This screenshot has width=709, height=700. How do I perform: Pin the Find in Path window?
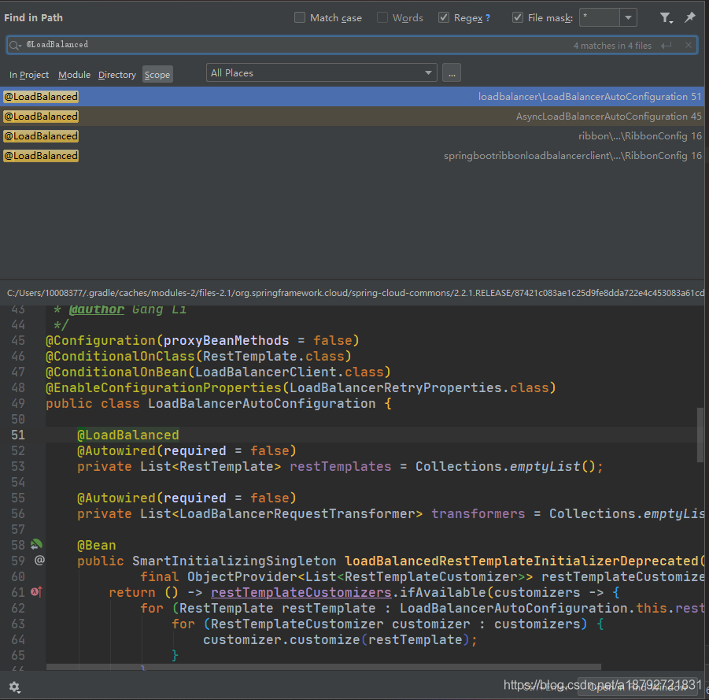[690, 17]
